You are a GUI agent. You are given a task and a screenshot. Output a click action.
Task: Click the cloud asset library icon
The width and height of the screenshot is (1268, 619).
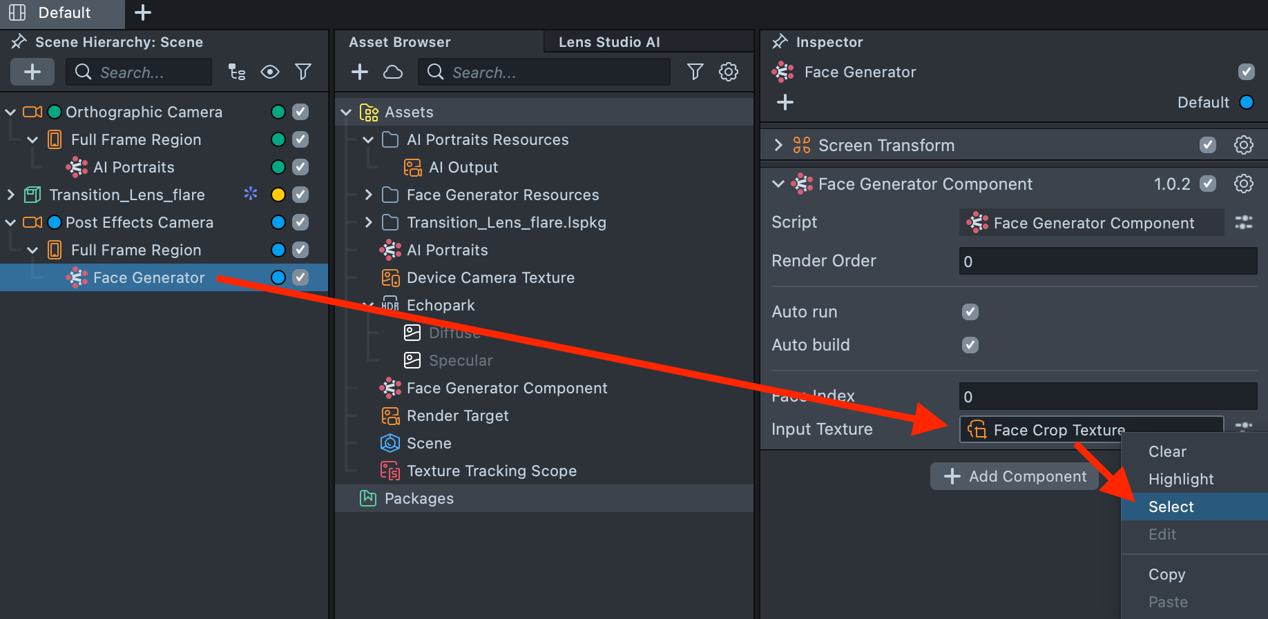pos(393,72)
